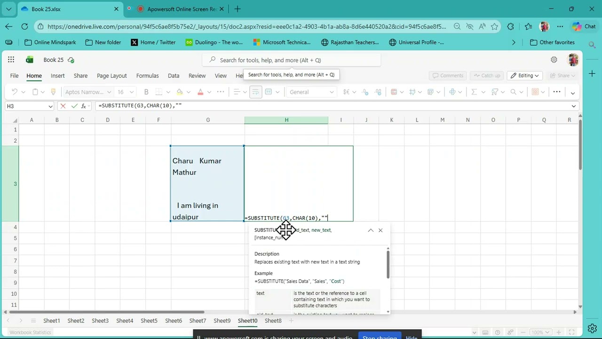Open the Paste options dropdown arrow
Viewport: 602px width, 339px height.
click(43, 92)
